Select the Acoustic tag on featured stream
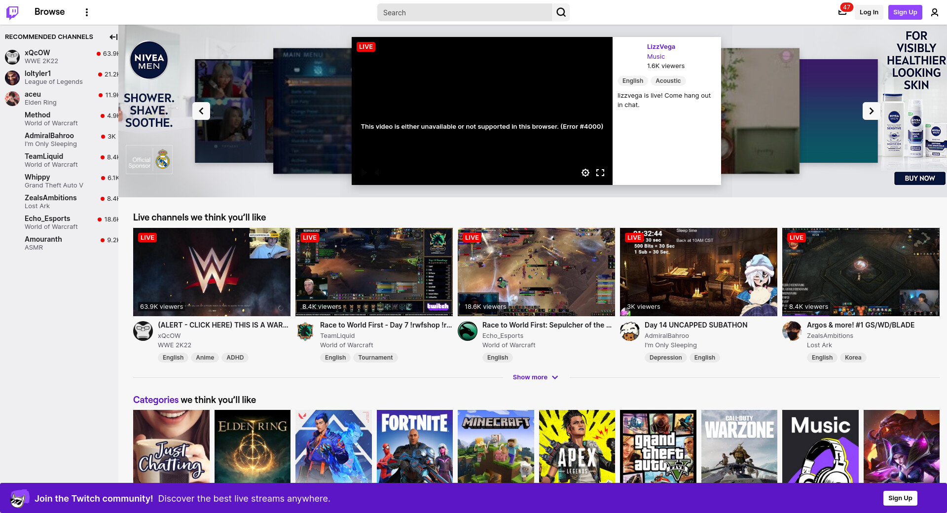Image resolution: width=947 pixels, height=513 pixels. 668,81
